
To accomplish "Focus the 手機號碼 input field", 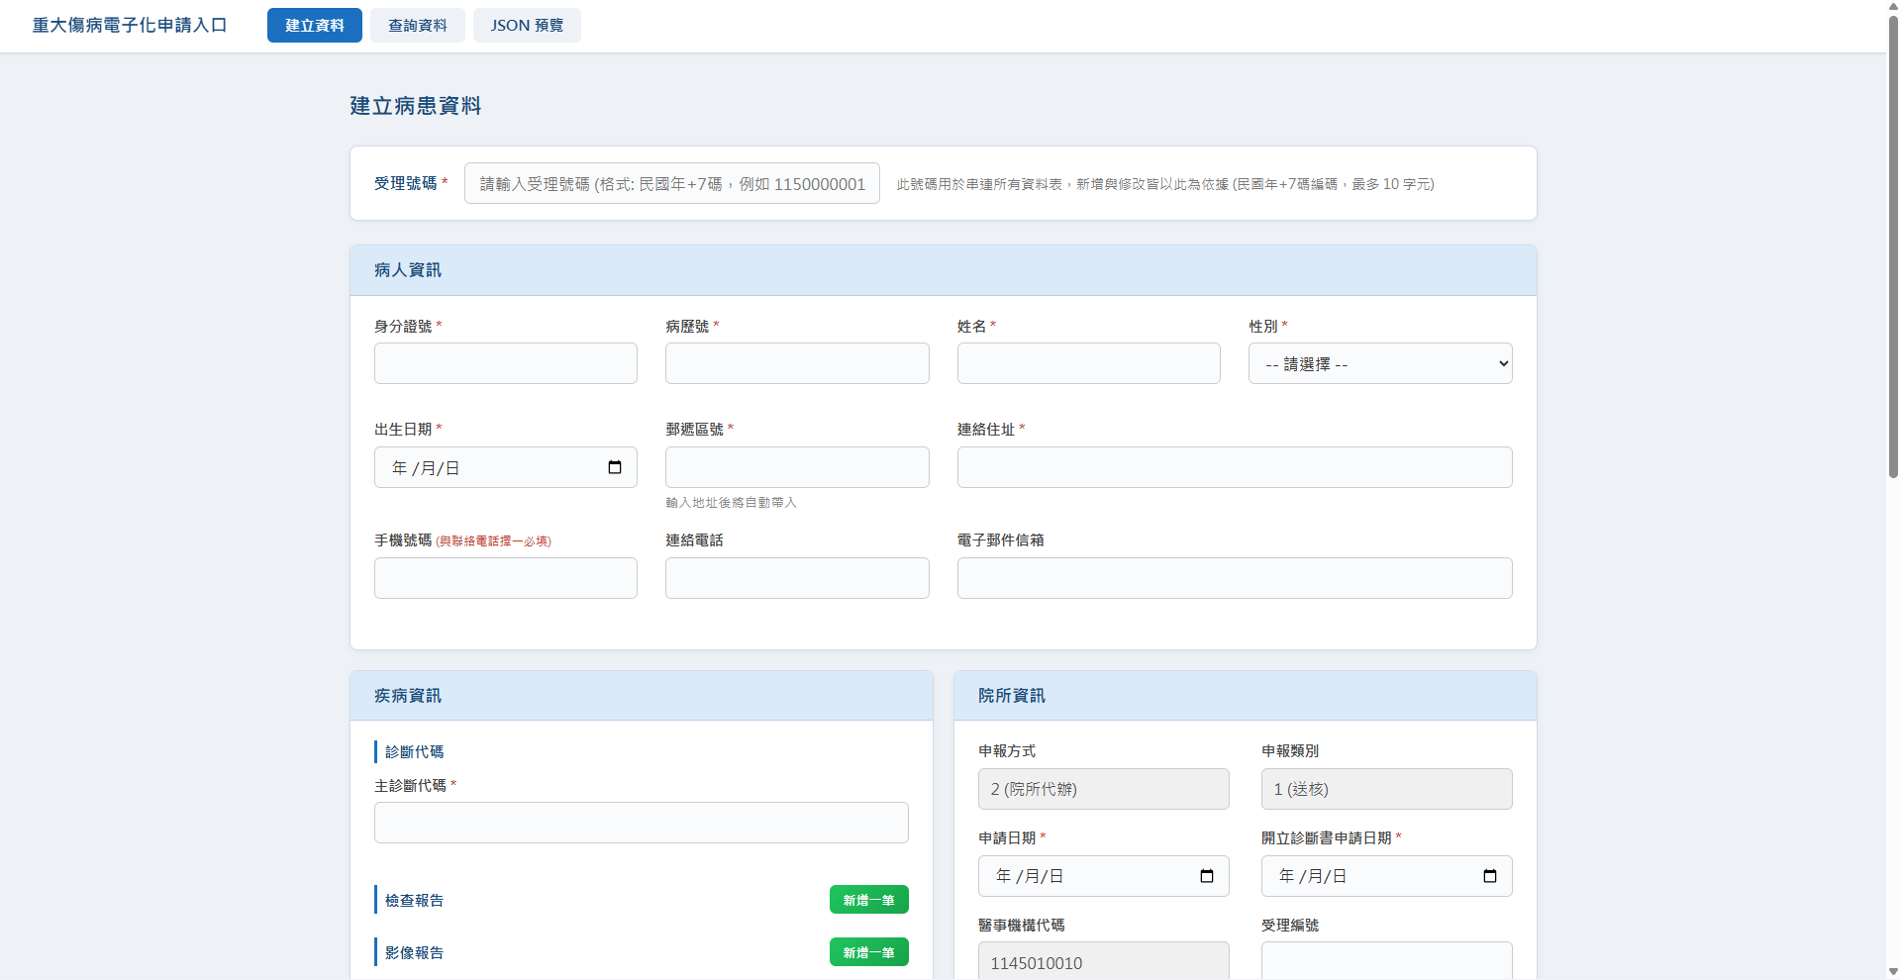I will pyautogui.click(x=506, y=578).
